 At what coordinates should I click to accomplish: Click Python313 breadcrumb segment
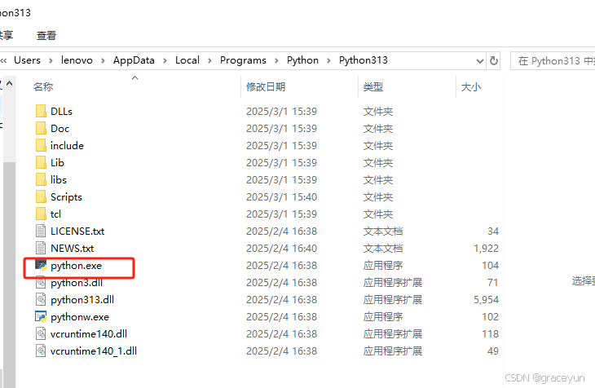coord(364,60)
